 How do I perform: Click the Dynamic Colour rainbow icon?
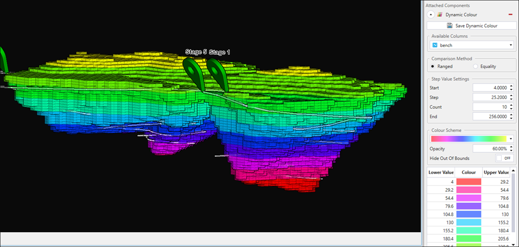coord(439,14)
